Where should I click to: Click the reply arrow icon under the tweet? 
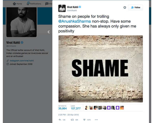point(60,119)
